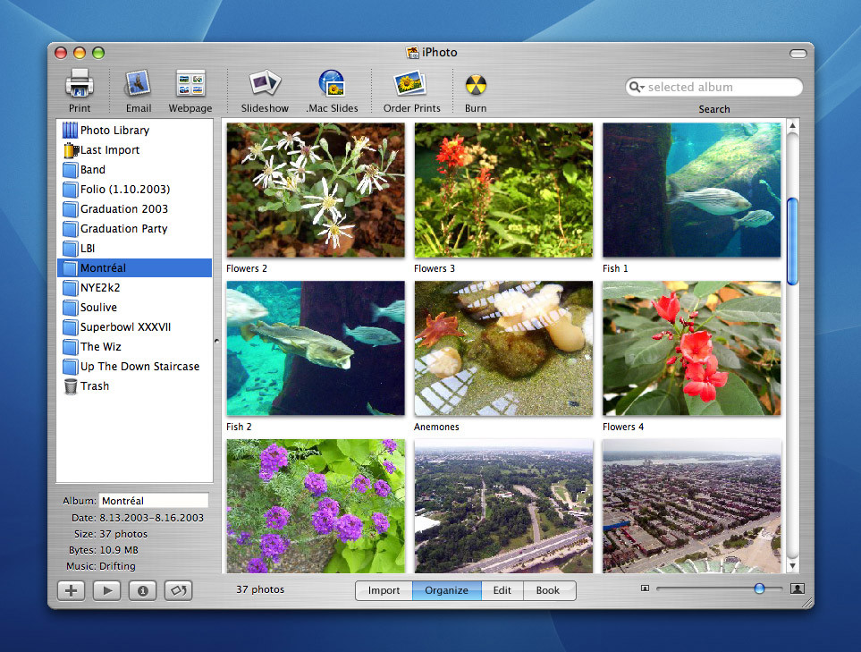Toggle the info panel button
861x652 pixels.
(143, 590)
